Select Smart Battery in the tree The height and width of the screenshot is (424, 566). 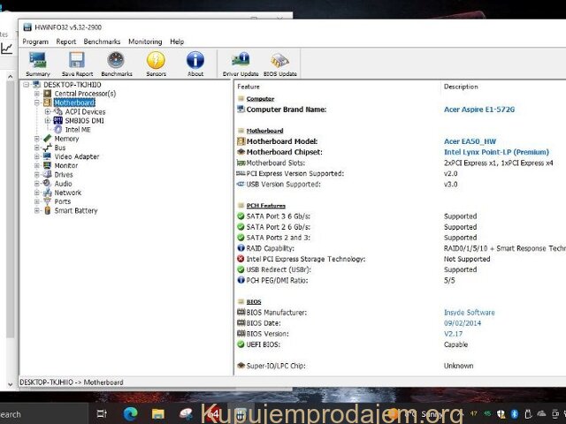75,211
